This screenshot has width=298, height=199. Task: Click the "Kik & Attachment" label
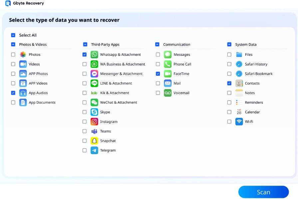point(115,93)
